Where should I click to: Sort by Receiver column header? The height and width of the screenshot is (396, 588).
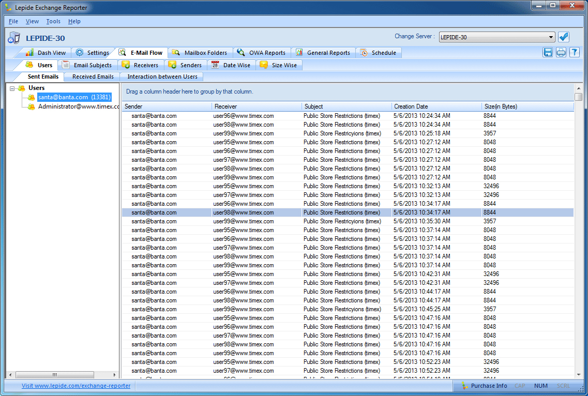(257, 106)
